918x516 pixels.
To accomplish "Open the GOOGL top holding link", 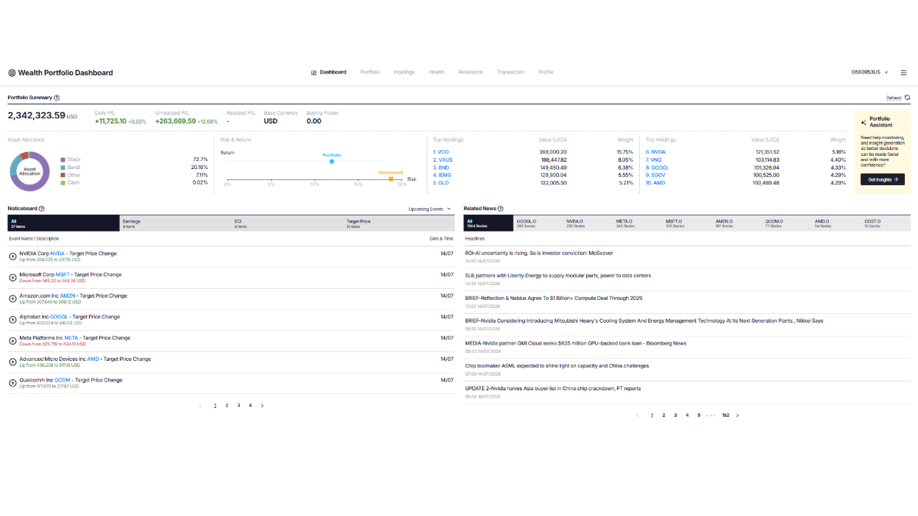I will click(658, 168).
